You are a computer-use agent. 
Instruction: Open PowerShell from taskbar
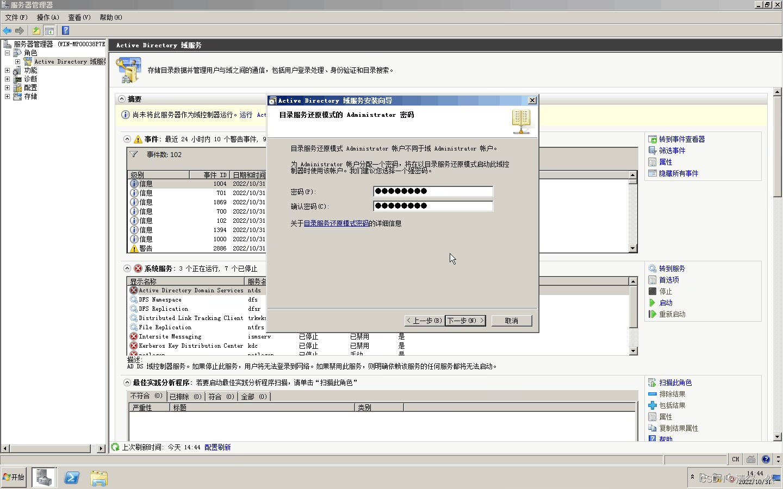(x=72, y=478)
